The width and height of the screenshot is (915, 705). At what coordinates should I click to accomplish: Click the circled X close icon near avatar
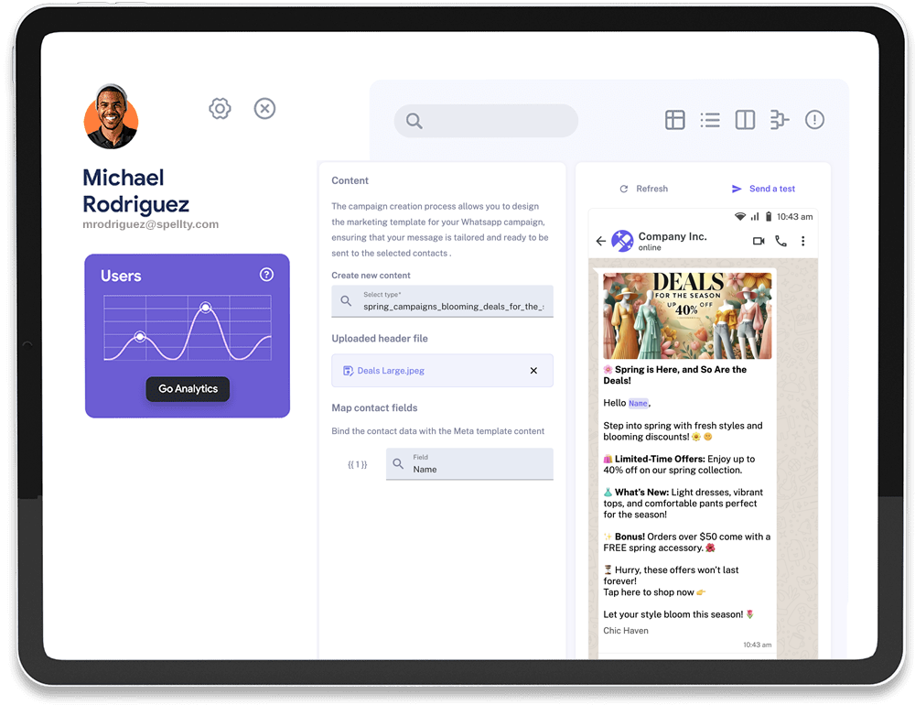tap(264, 109)
